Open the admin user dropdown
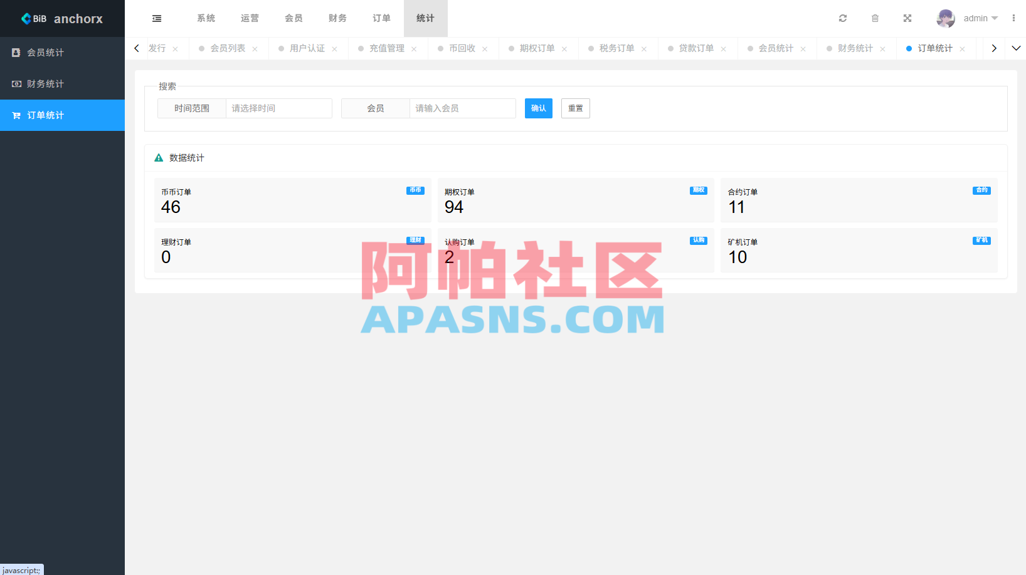1026x575 pixels. click(980, 18)
